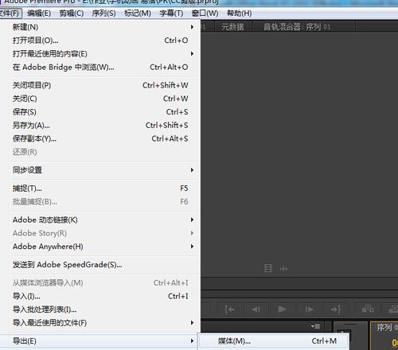Step forward one frame button
The image size is (398, 350).
[309, 309]
